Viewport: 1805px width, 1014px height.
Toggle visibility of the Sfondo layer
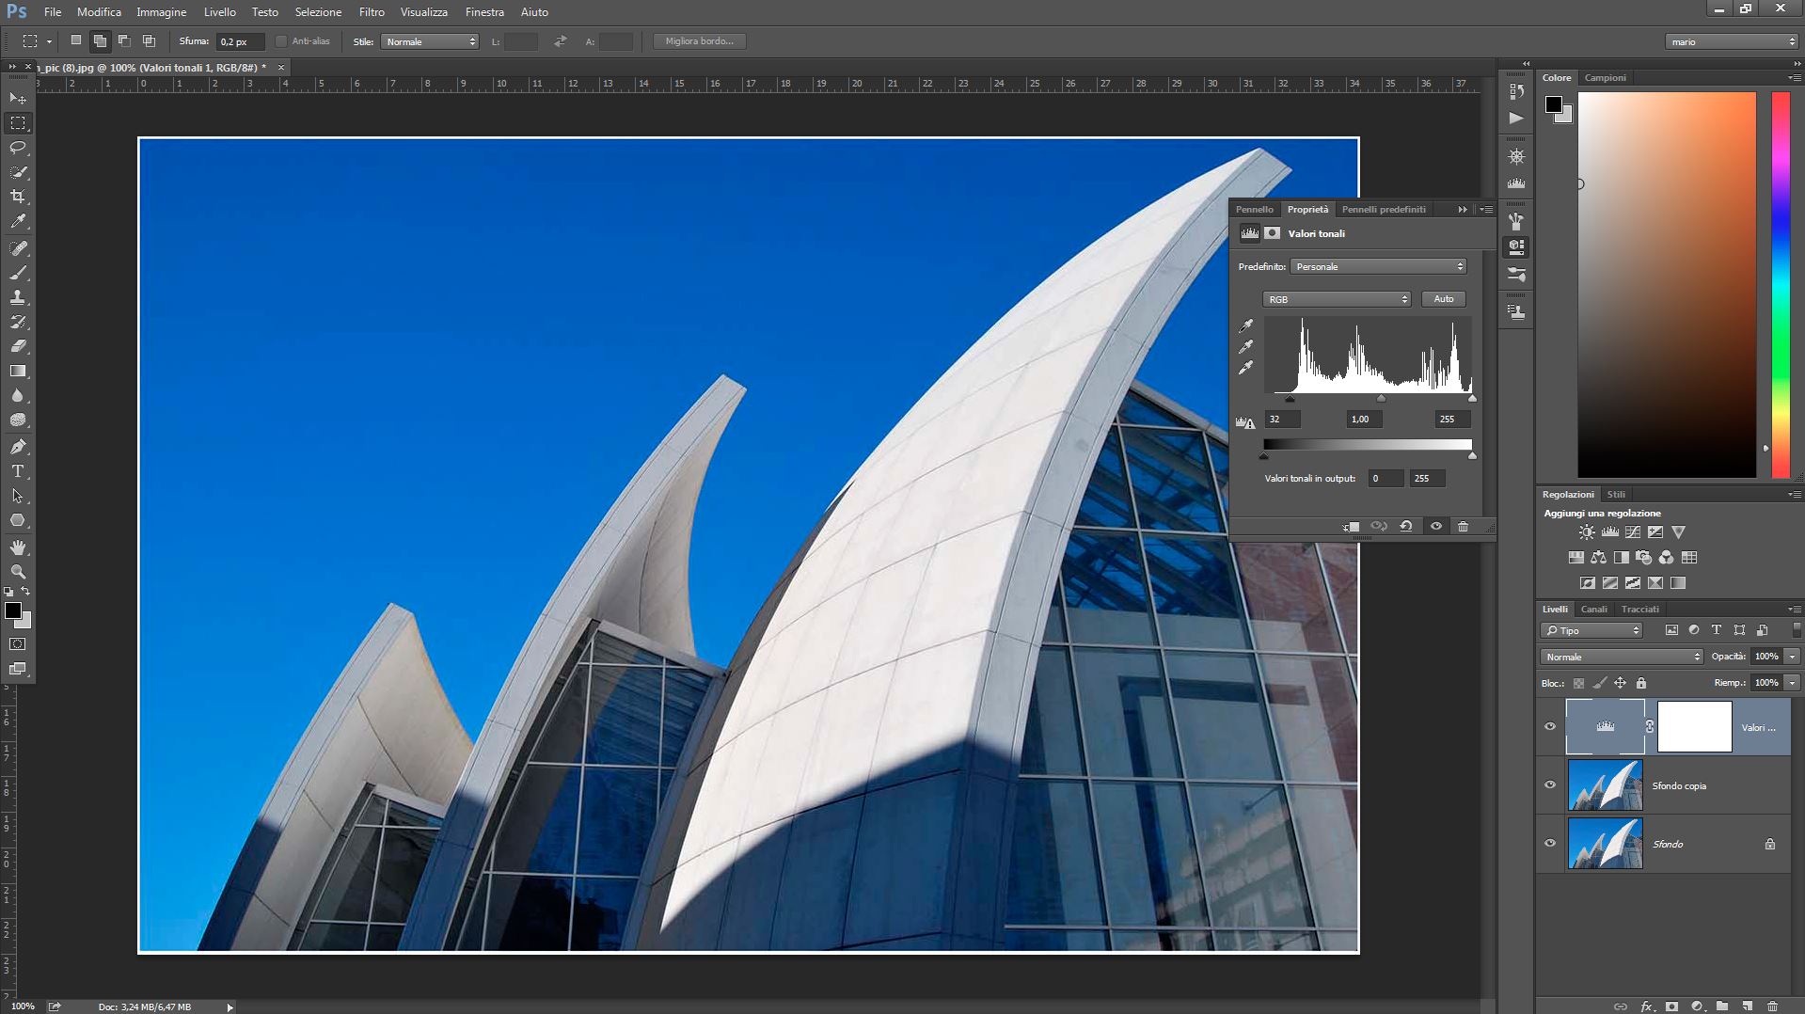pyautogui.click(x=1550, y=843)
